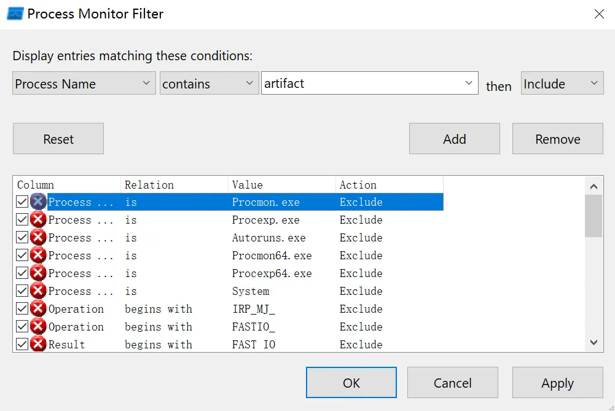615x411 pixels.
Task: Click the filter list scroll down arrow
Action: tap(593, 342)
